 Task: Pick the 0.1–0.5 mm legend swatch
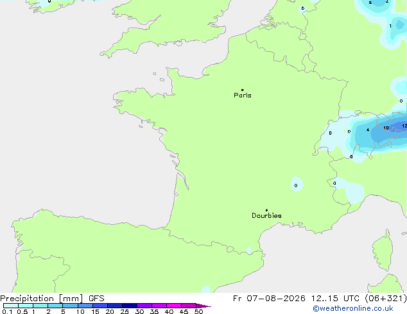pos(11,306)
